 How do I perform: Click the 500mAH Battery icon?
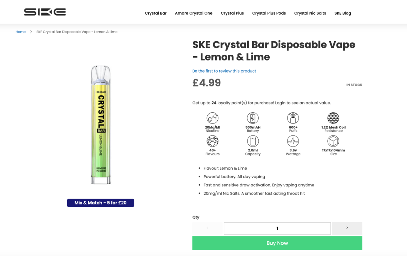click(x=253, y=118)
